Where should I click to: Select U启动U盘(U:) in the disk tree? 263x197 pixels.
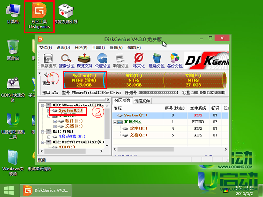pyautogui.click(x=72, y=137)
